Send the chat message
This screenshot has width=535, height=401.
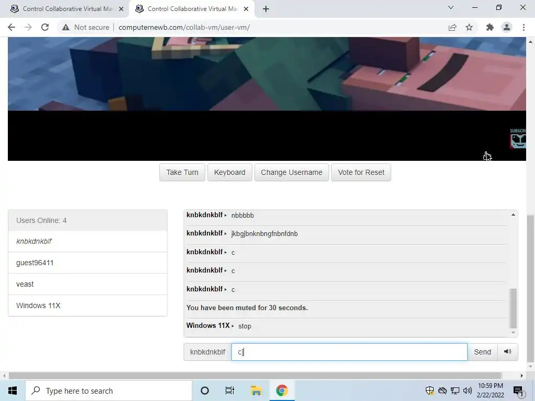[x=482, y=352]
